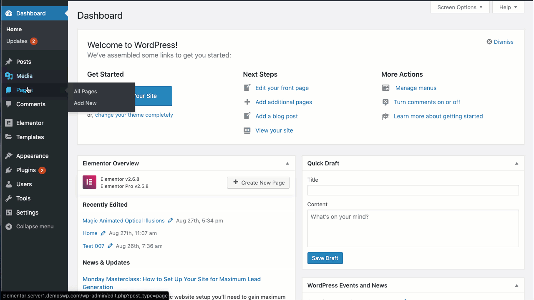Collapse the Elementor Overview panel

tap(287, 163)
